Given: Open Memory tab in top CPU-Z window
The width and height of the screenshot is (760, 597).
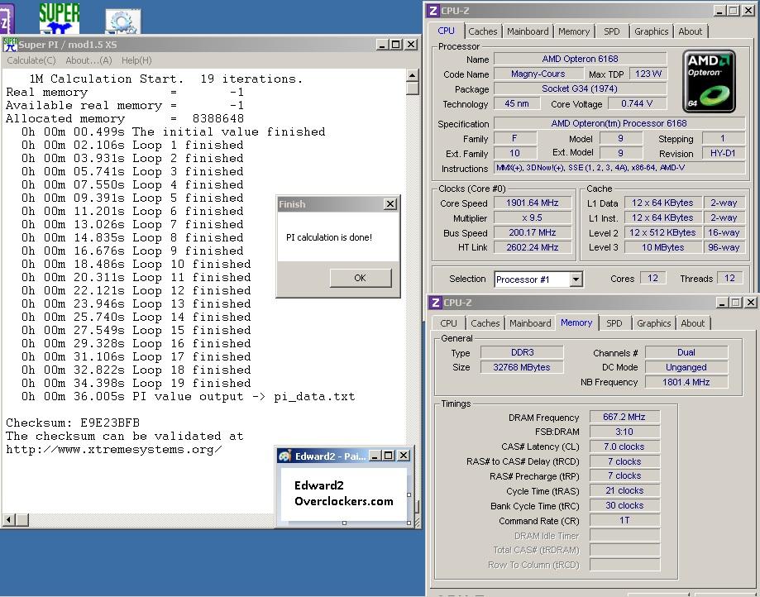Looking at the screenshot, I should tap(574, 31).
